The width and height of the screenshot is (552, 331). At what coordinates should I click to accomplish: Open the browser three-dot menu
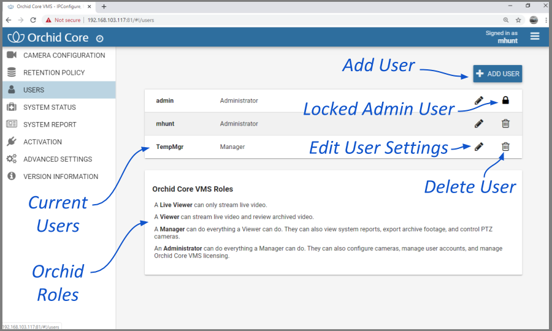tap(546, 20)
